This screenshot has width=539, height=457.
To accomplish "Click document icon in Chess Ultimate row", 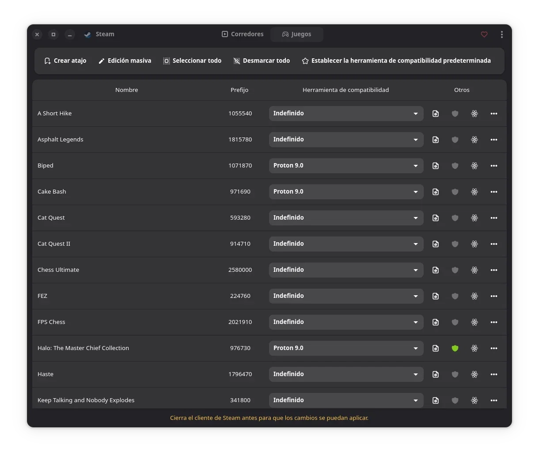I will (436, 270).
